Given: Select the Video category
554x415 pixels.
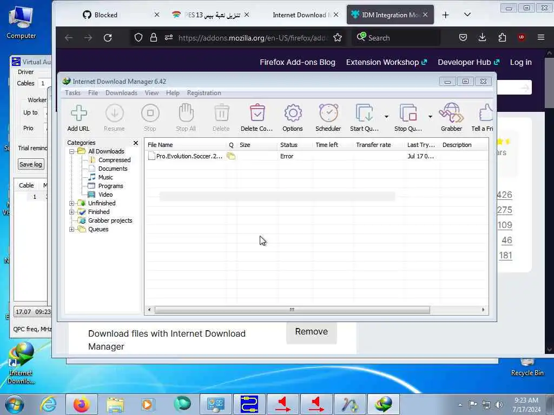Looking at the screenshot, I should 105,195.
